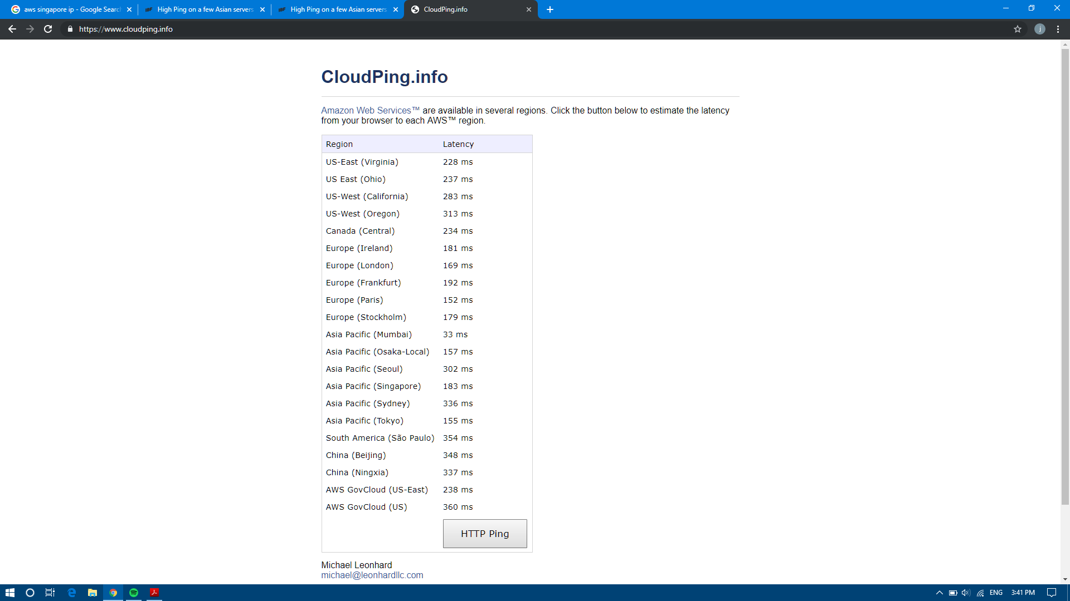Image resolution: width=1070 pixels, height=601 pixels.
Task: Select Asia Pacific (Tokyo) region text
Action: click(x=365, y=421)
